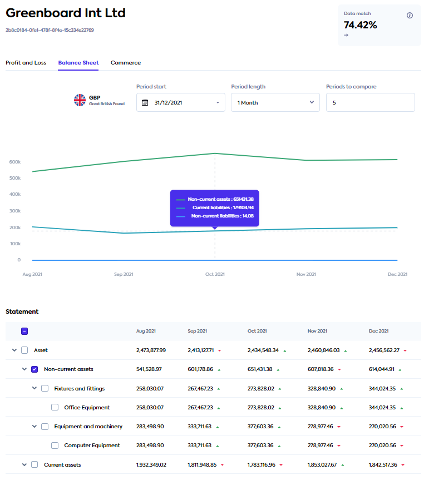Click red trend icon beside Current assets Dec 2021
The image size is (424, 480).
(403, 465)
